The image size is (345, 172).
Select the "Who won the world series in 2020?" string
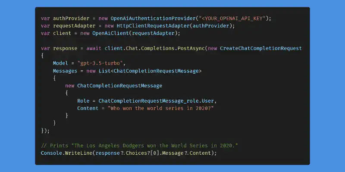pyautogui.click(x=160, y=109)
